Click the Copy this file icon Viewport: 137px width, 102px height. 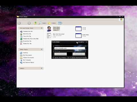[x=21, y=36]
